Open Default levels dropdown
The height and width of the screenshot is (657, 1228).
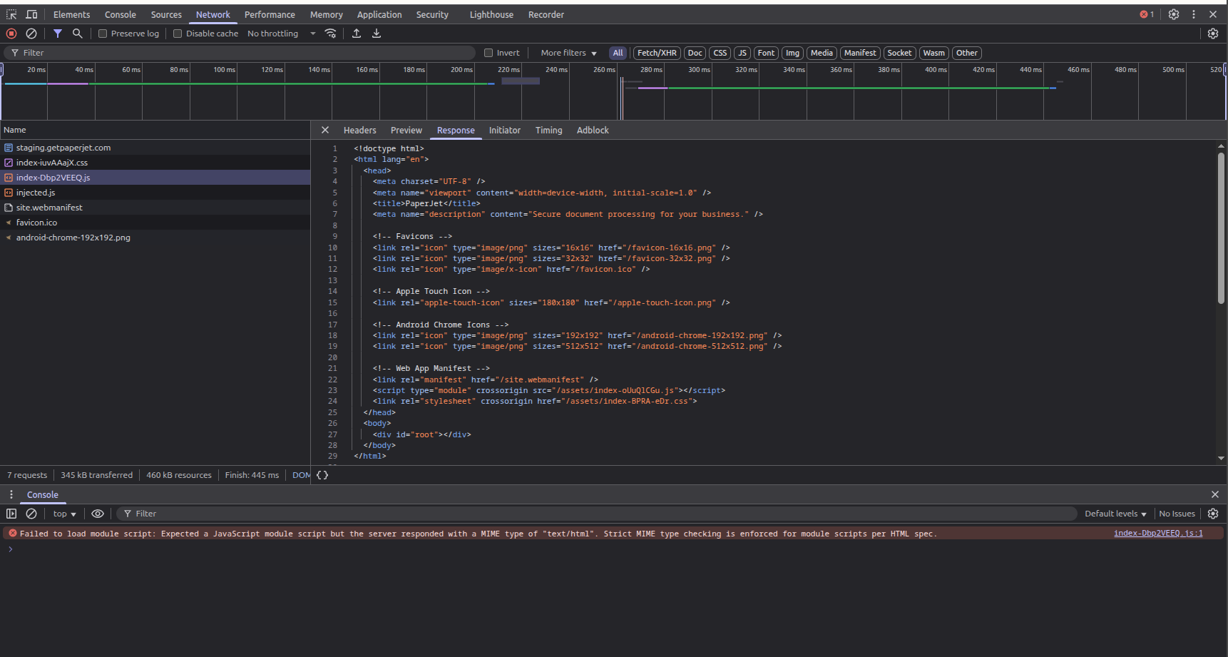tap(1115, 514)
